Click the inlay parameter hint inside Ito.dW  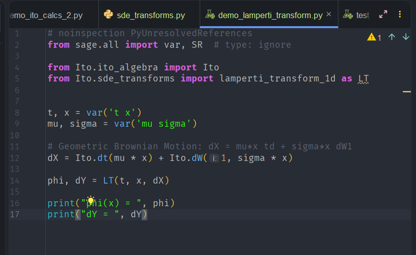(x=214, y=158)
